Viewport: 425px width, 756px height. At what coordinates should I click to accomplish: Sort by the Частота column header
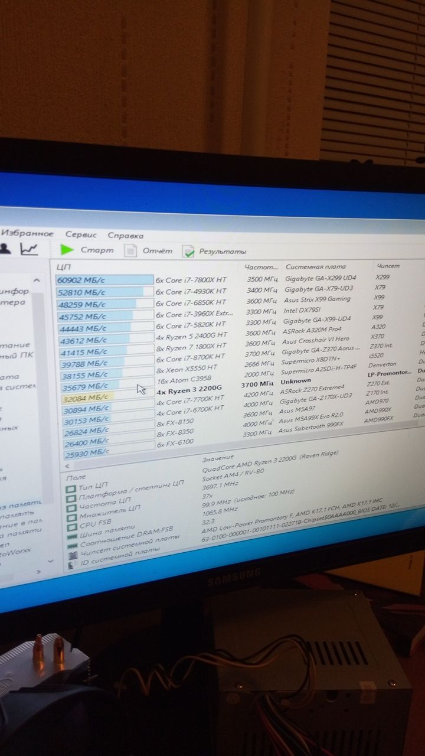[x=261, y=268]
